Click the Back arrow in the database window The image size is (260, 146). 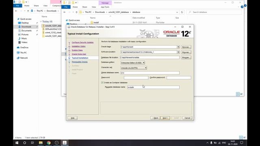pos(65,12)
